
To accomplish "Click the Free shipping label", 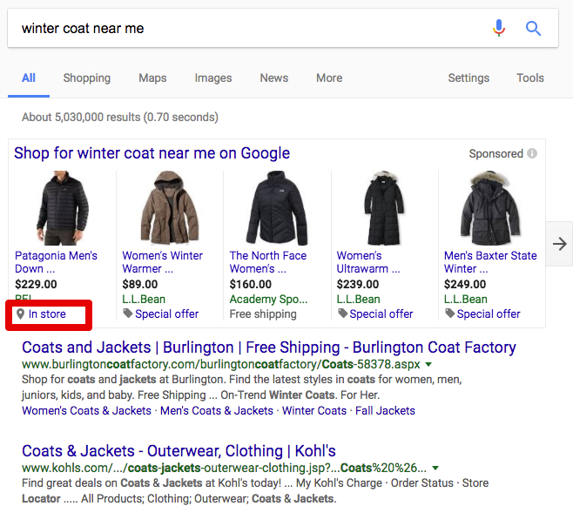I will coord(263,314).
